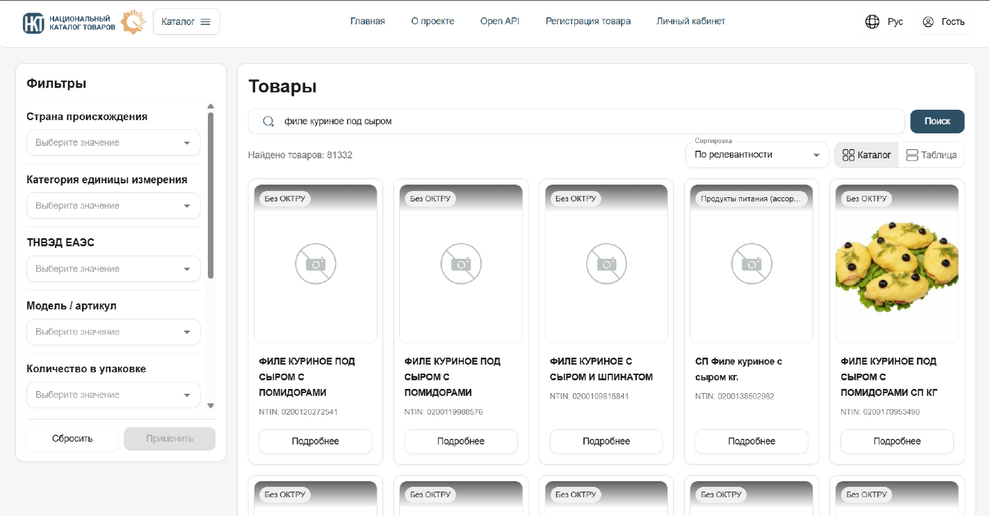Open the Сортировка по релевантности dropdown
The height and width of the screenshot is (516, 990).
point(756,155)
